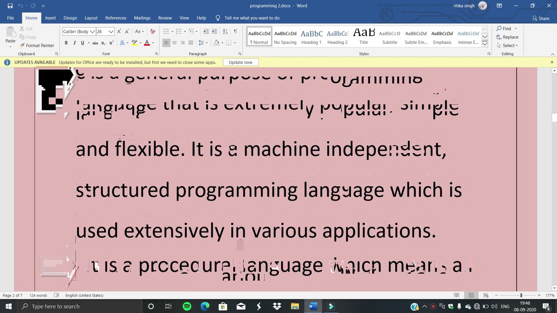Toggle Justify paragraph alignment
Viewport: 557px width, 313px height.
click(x=191, y=43)
